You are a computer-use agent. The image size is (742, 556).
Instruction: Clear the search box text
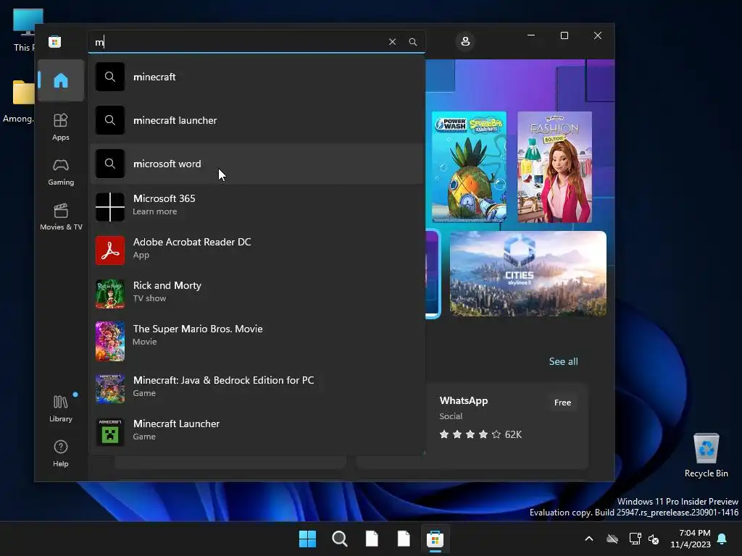392,41
